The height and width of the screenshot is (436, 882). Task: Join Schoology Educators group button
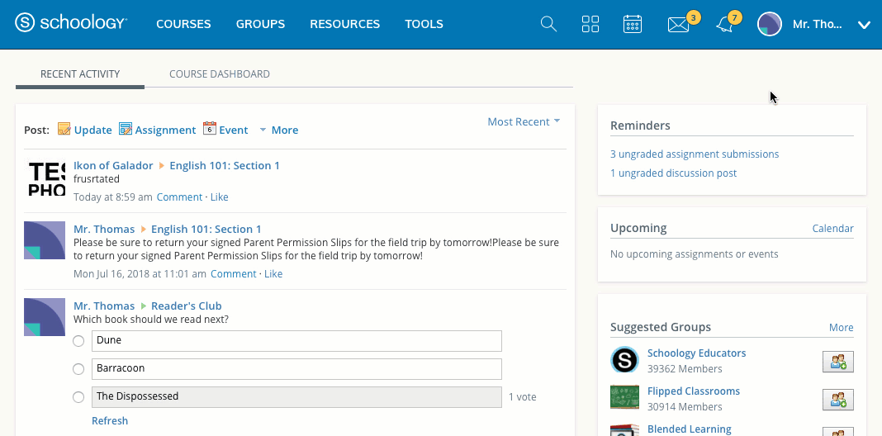[x=837, y=361]
